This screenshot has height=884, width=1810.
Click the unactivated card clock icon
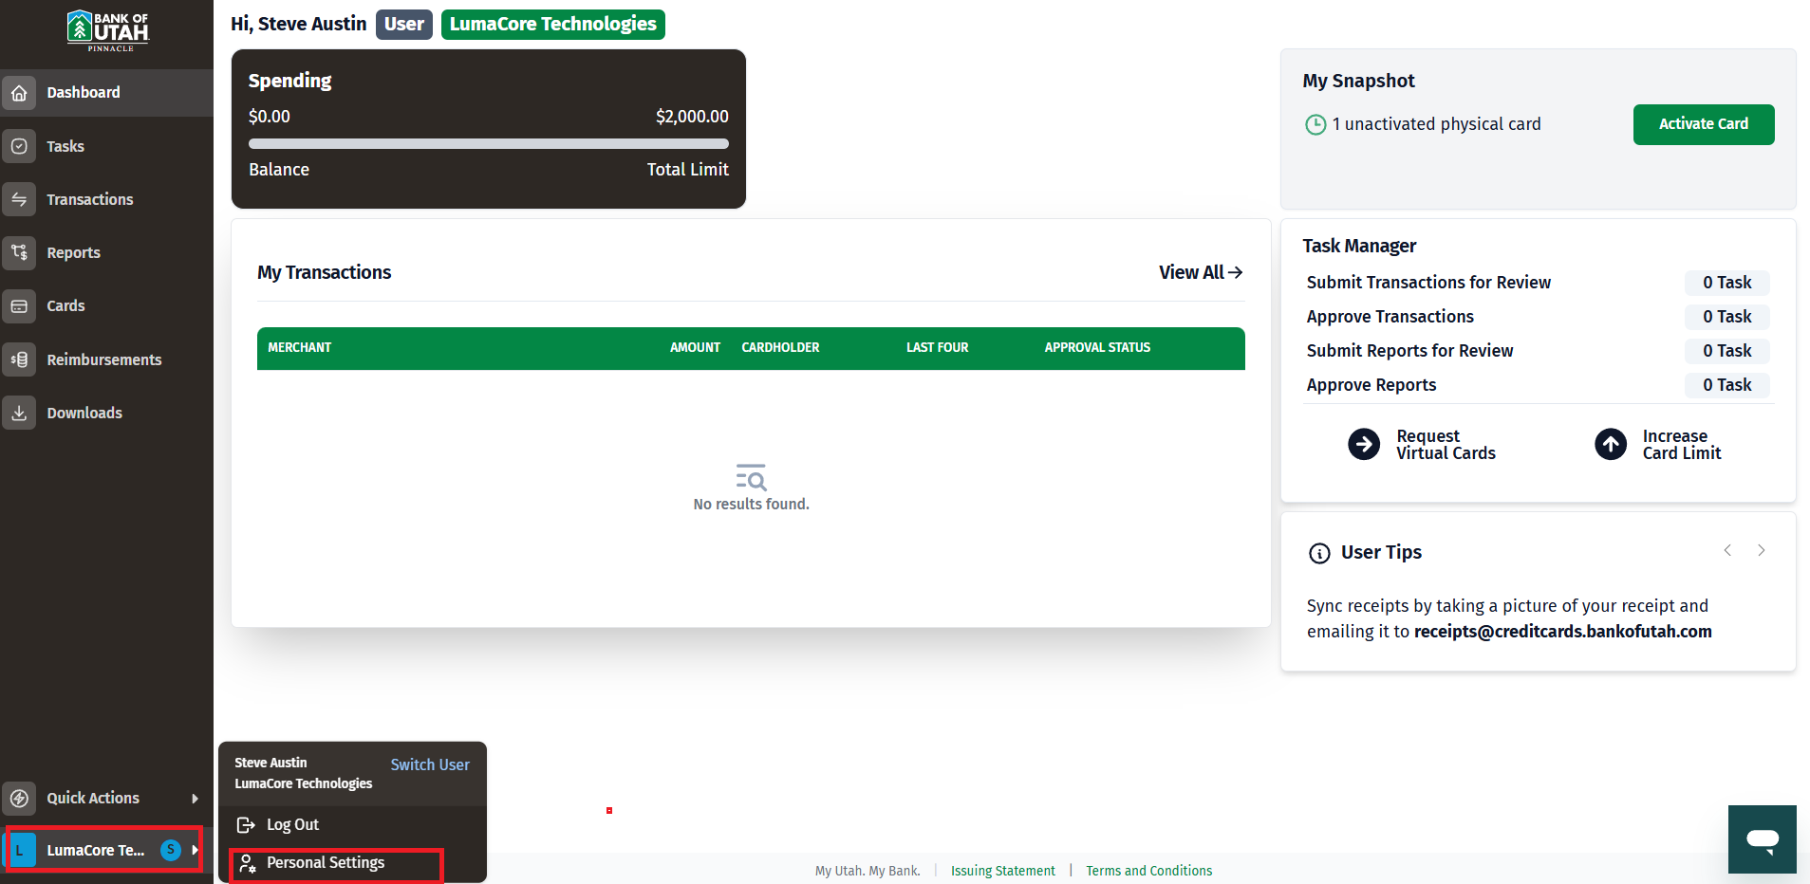(x=1316, y=124)
